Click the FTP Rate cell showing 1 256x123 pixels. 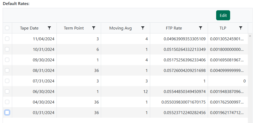point(204,81)
